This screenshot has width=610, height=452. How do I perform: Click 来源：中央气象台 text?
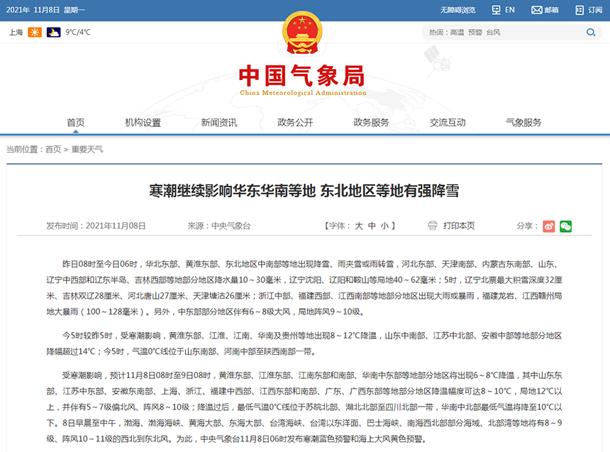pyautogui.click(x=219, y=226)
